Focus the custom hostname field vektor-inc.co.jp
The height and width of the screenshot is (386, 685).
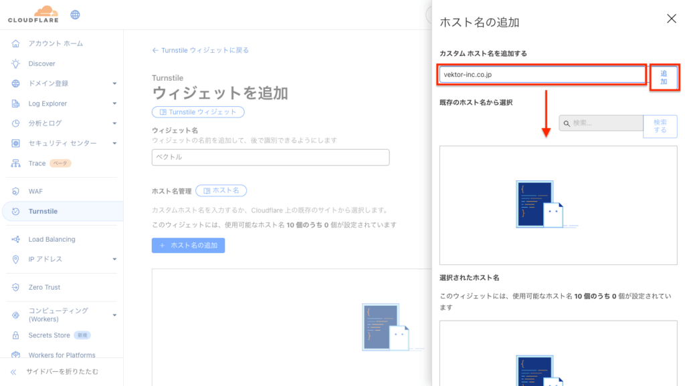point(542,75)
